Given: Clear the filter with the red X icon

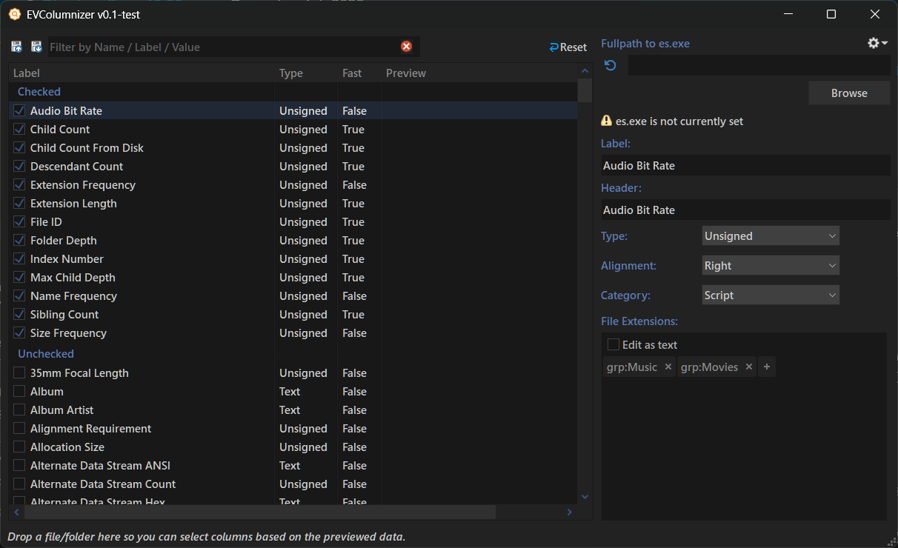Looking at the screenshot, I should [406, 47].
